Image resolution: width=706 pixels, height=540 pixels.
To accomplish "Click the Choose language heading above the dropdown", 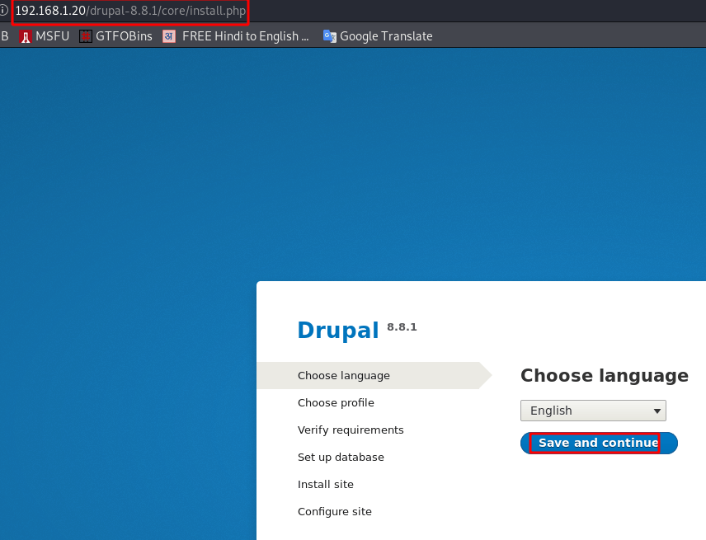I will [605, 375].
